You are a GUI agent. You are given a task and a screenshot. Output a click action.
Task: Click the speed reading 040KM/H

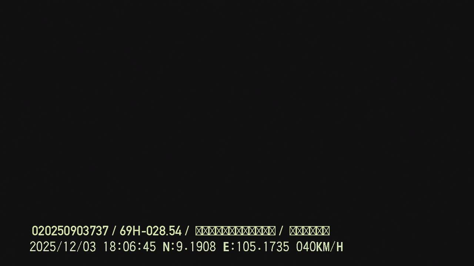click(x=320, y=247)
